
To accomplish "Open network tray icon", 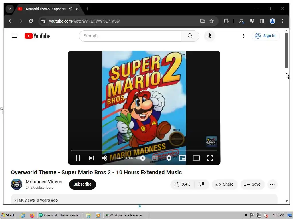I will point(259,215).
